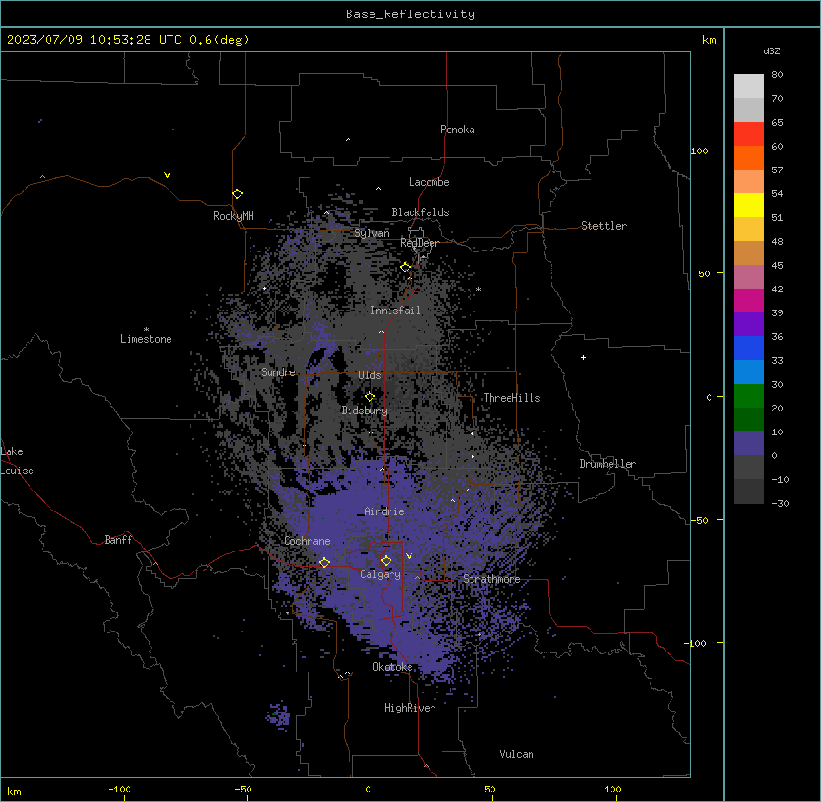Click the white caret marker west of Ponoka
Screen dimensions: 821x802
pos(348,140)
